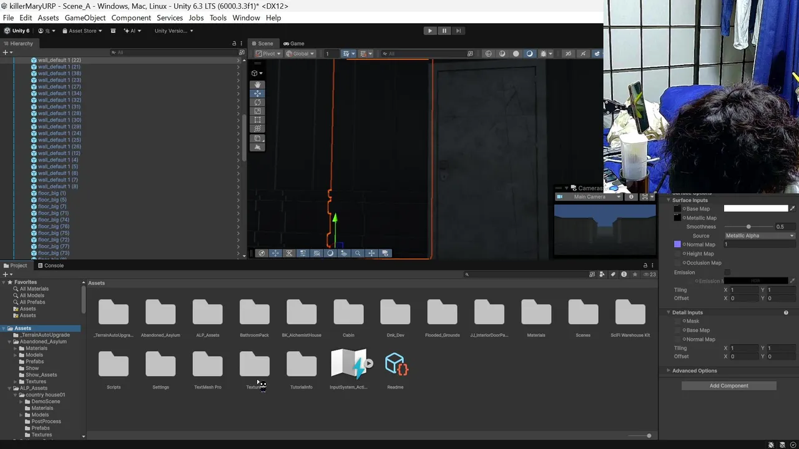799x449 pixels.
Task: Lock the Hierarchy panel
Action: pyautogui.click(x=234, y=44)
